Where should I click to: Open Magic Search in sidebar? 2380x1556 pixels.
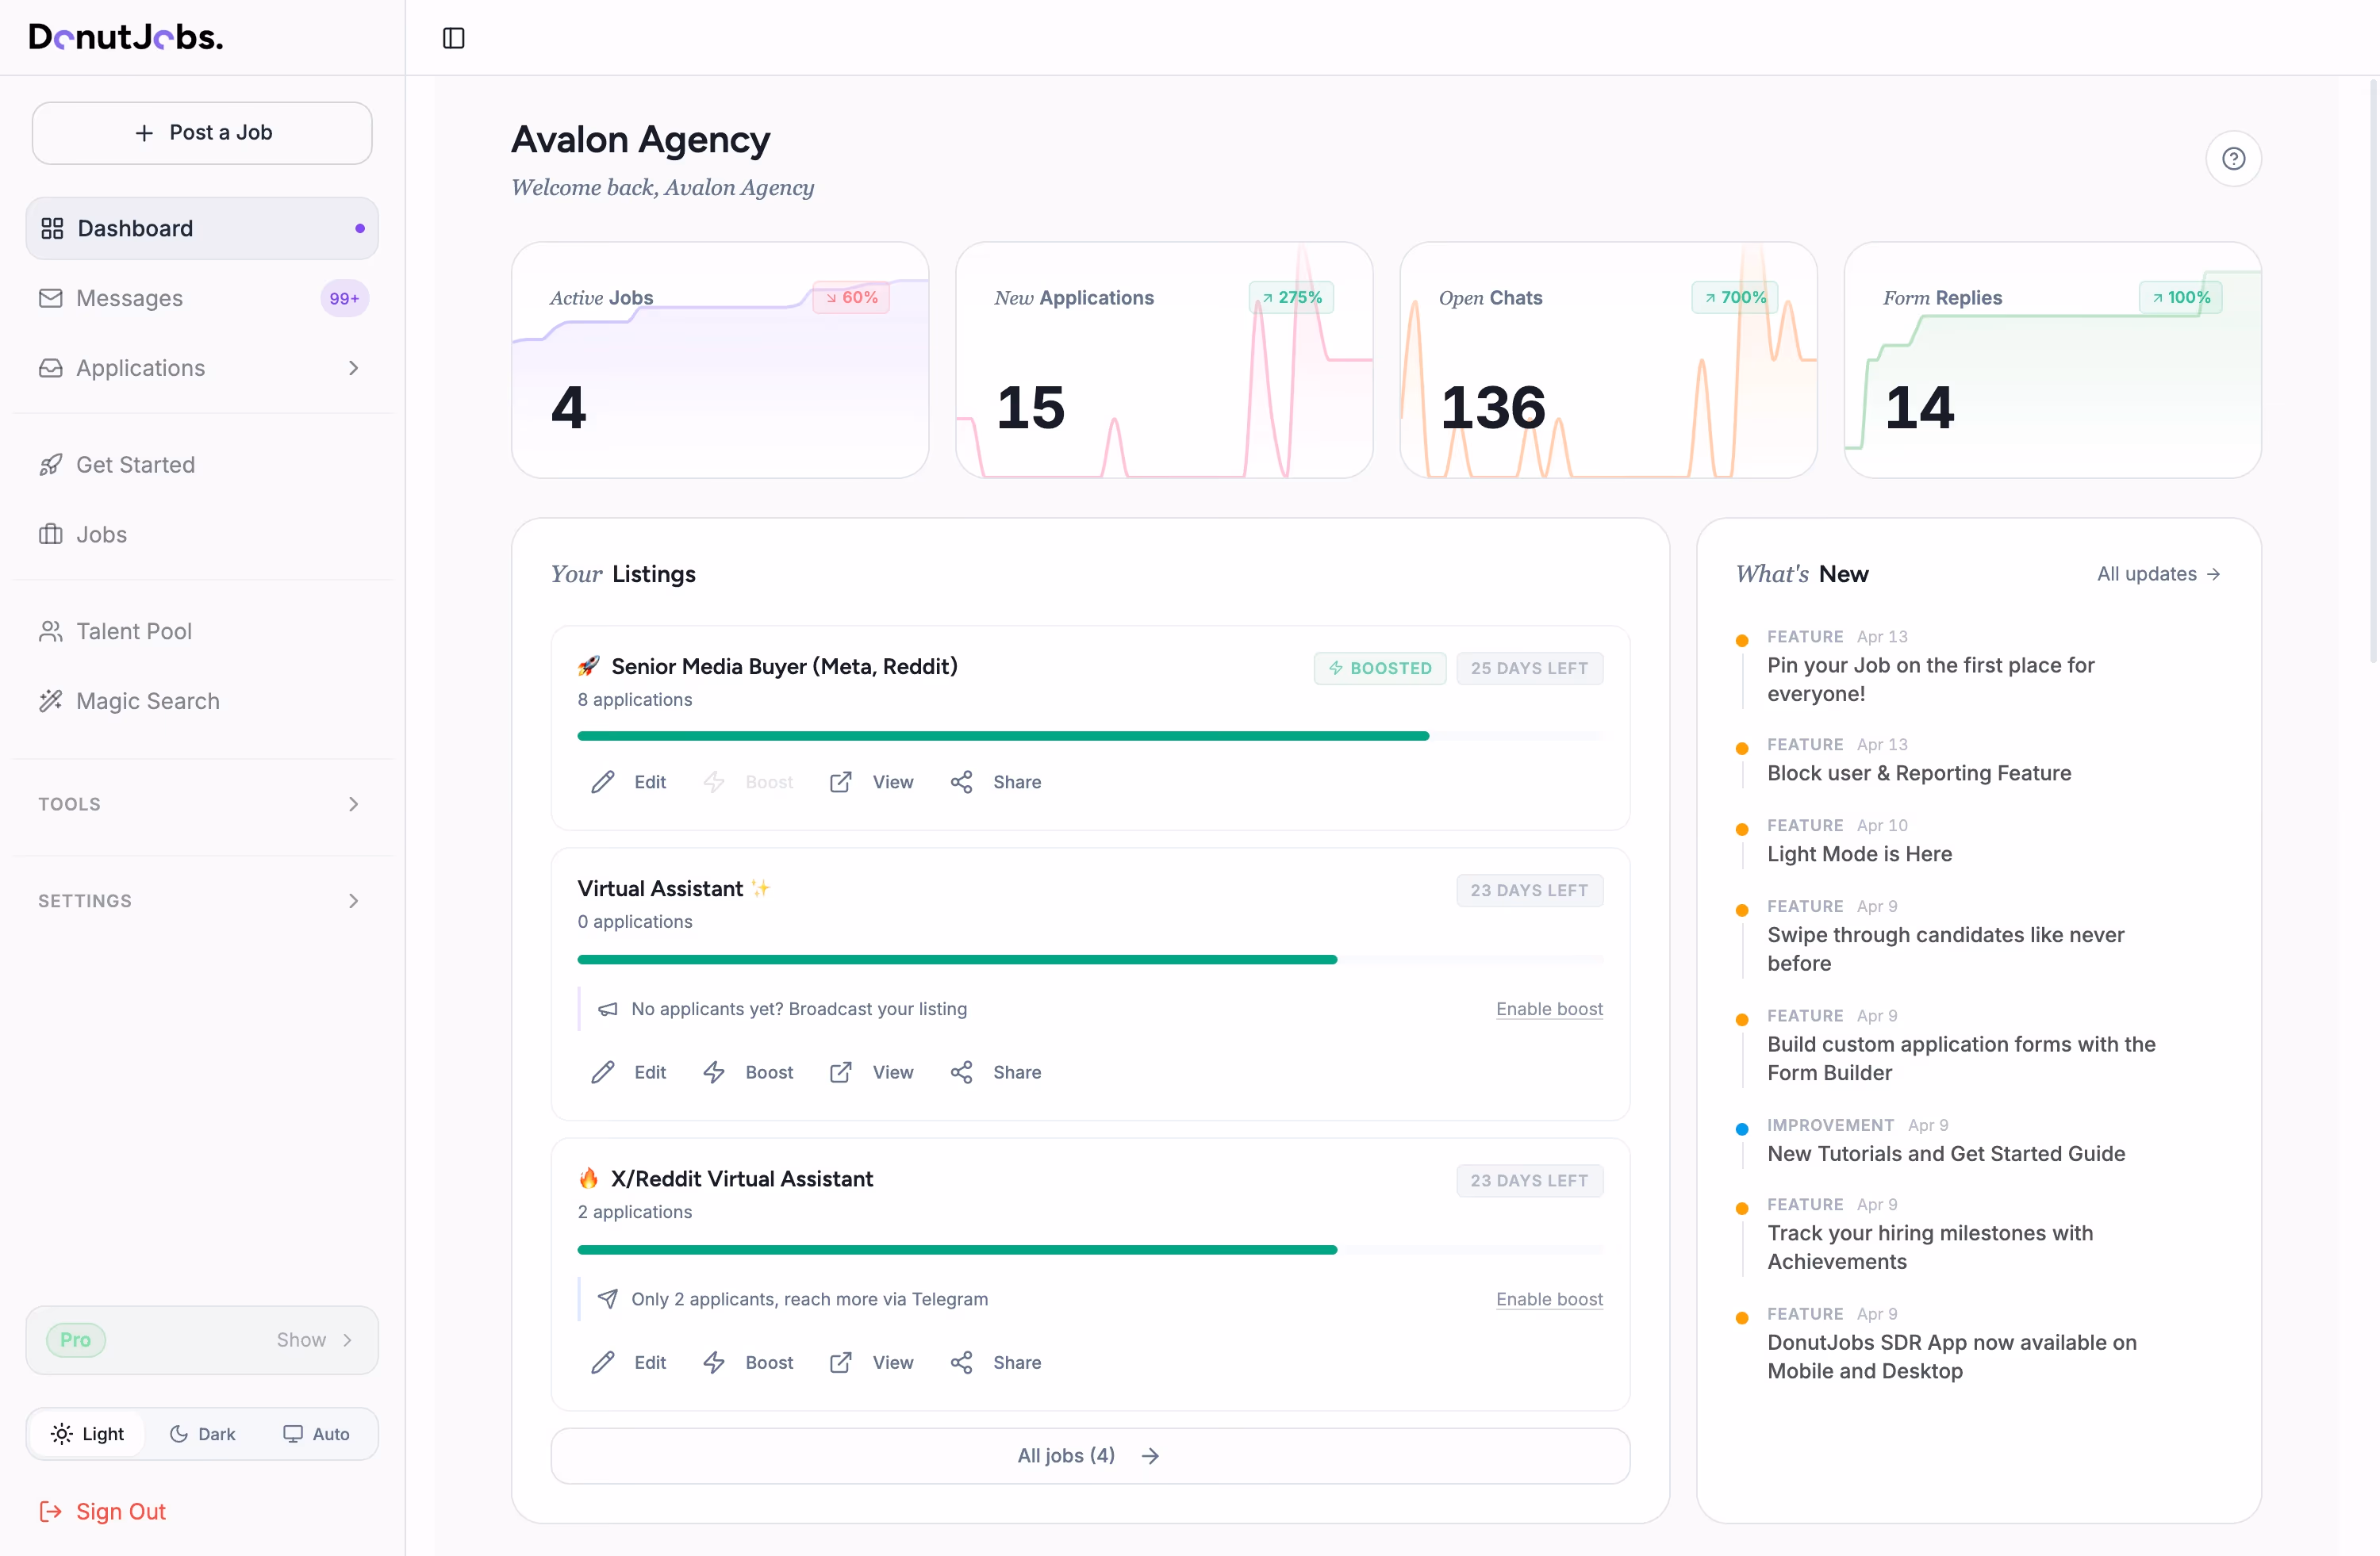pos(202,700)
